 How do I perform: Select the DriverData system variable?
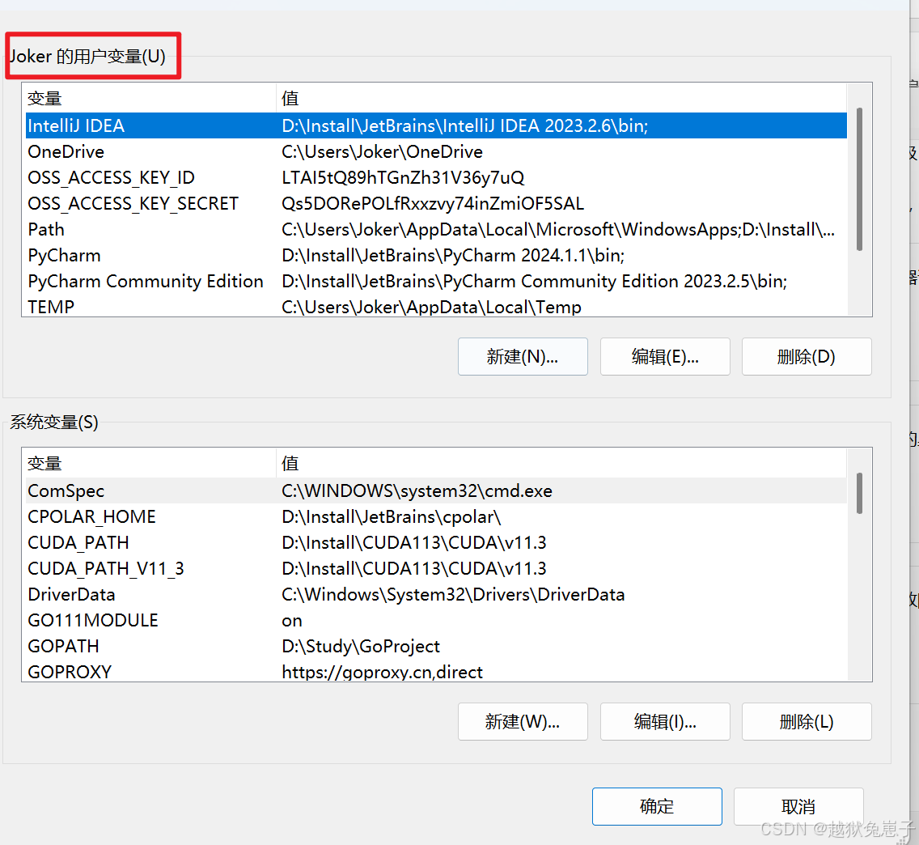436,594
